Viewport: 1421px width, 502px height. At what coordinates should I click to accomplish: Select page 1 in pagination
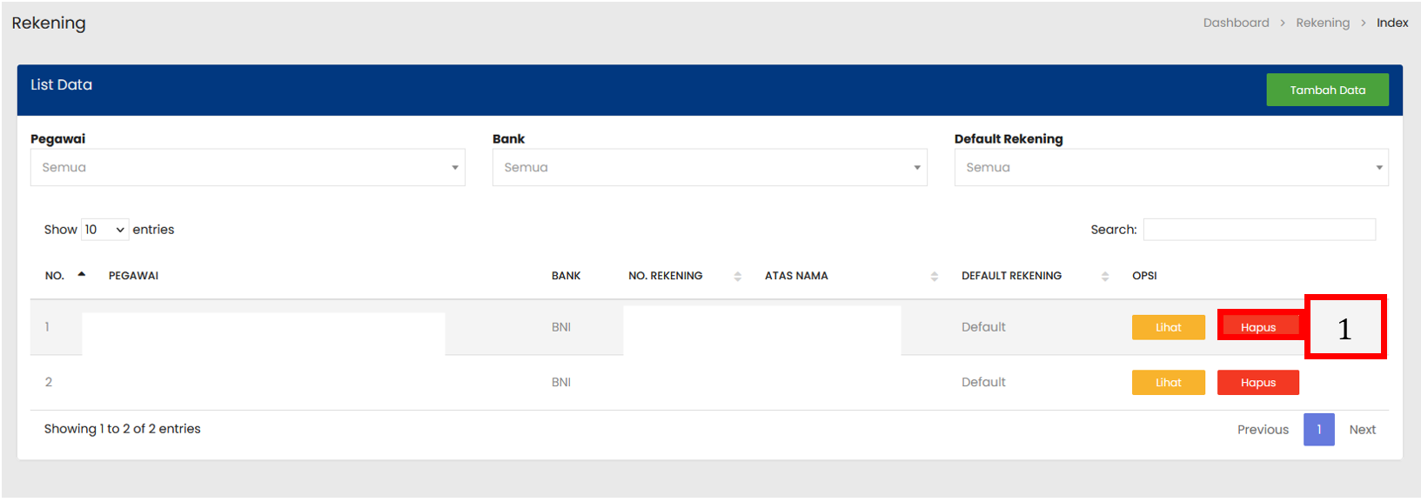(x=1318, y=430)
